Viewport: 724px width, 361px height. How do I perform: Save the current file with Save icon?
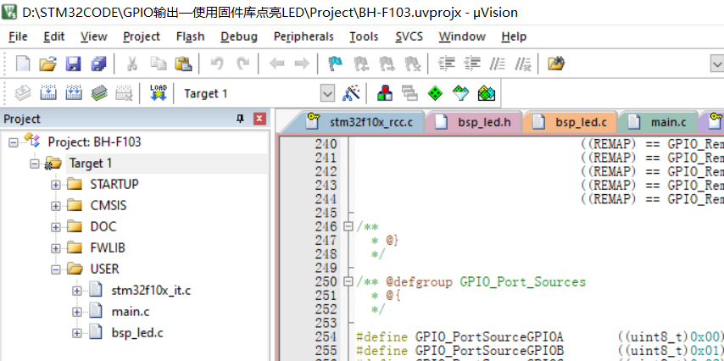point(74,64)
